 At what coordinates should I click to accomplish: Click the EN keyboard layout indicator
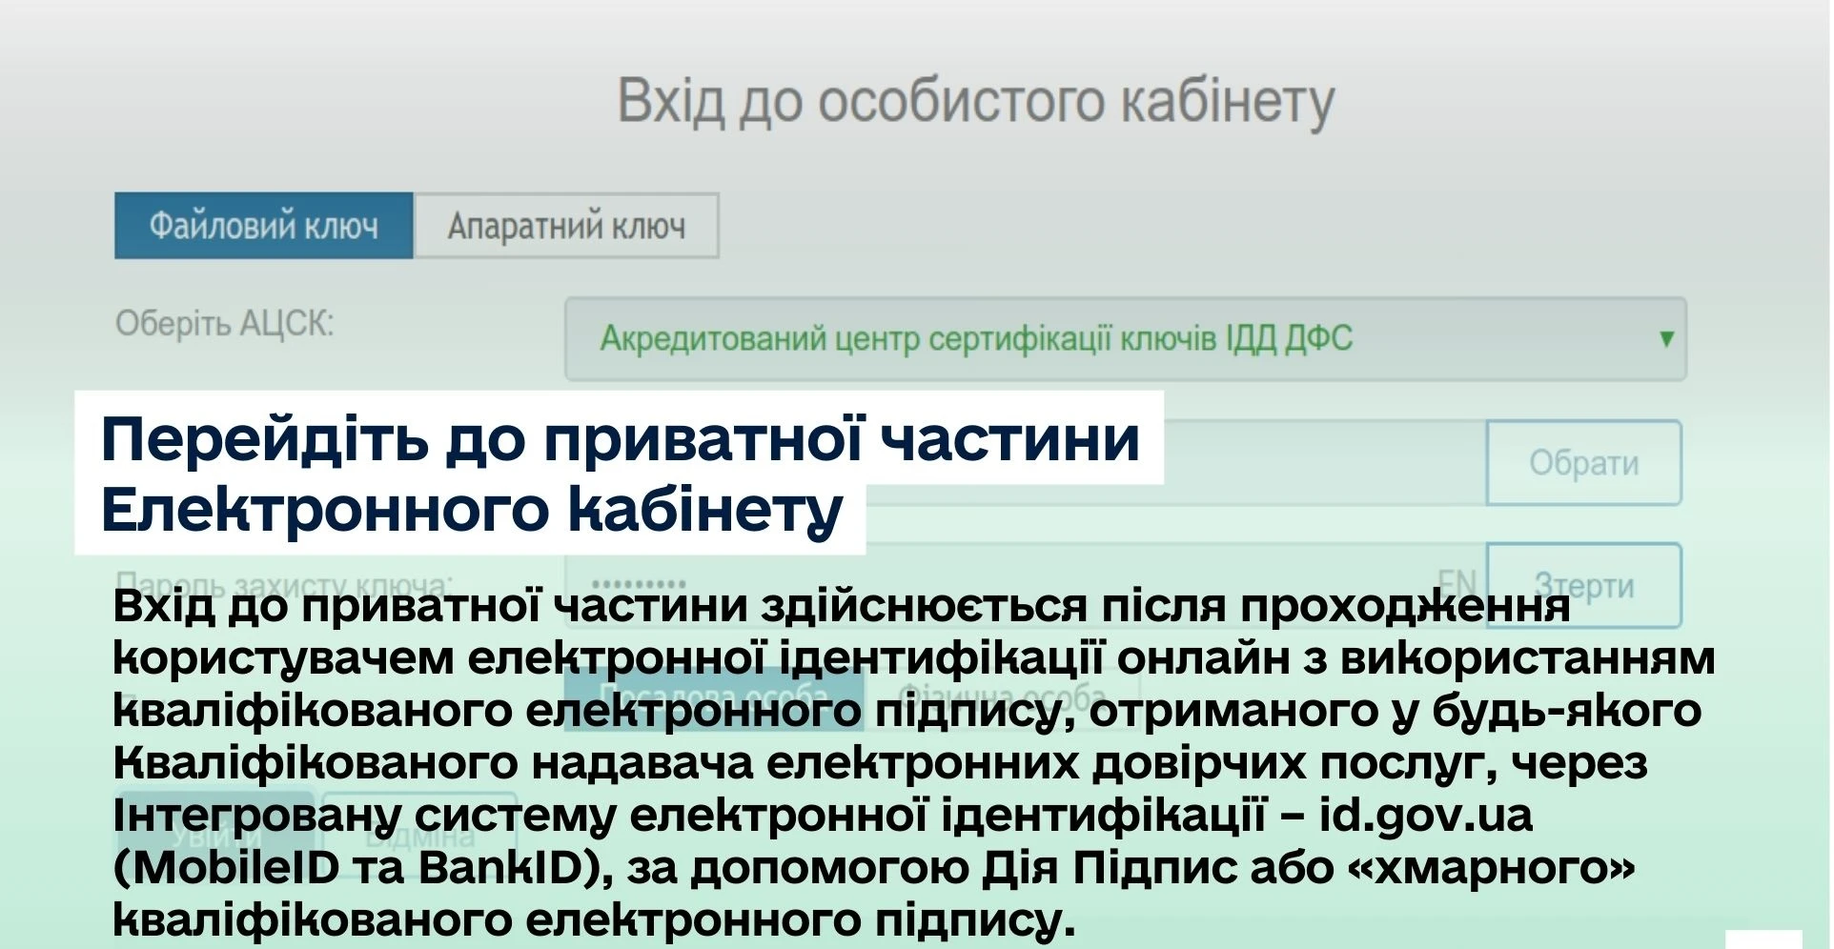(1456, 581)
